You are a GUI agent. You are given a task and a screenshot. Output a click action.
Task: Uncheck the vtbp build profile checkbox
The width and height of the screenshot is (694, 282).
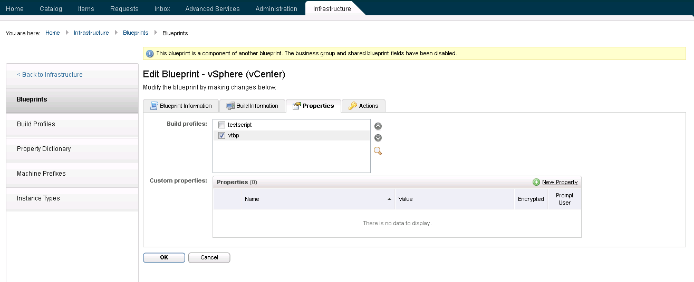(221, 136)
